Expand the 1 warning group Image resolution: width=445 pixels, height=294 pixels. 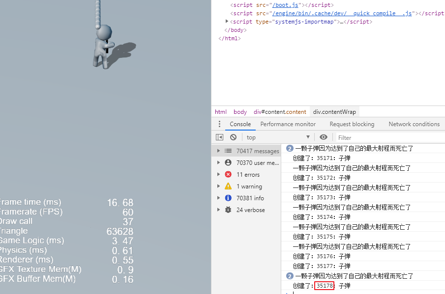(218, 186)
